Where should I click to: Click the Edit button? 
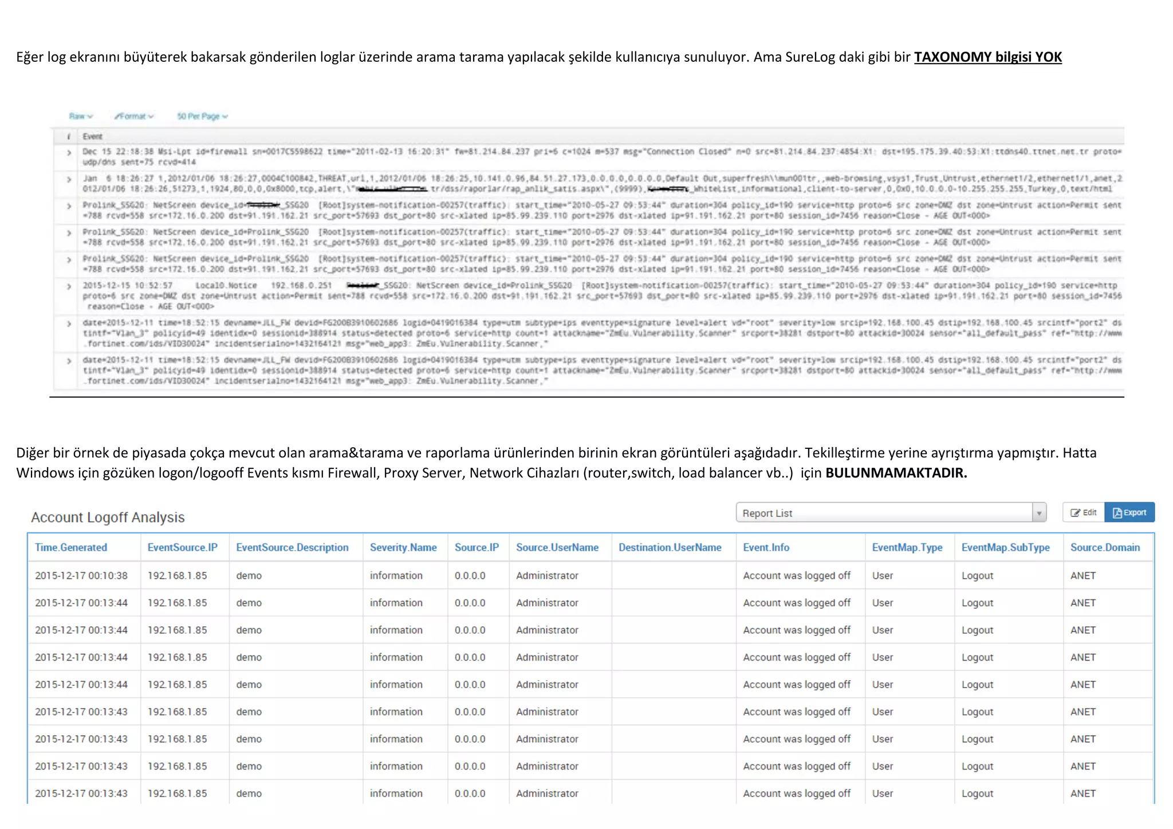pyautogui.click(x=1083, y=512)
